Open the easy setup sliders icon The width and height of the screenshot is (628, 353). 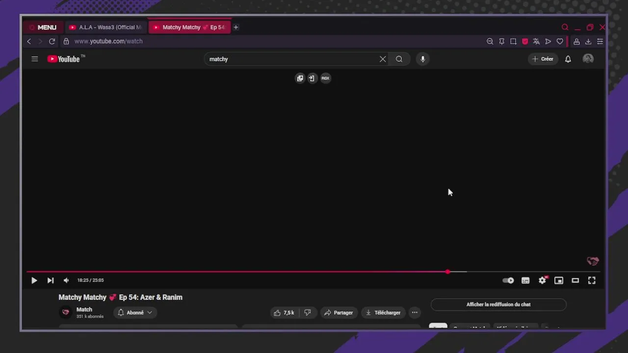pyautogui.click(x=600, y=42)
